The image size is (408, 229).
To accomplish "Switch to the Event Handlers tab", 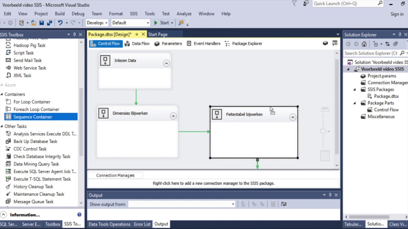I will pos(203,44).
